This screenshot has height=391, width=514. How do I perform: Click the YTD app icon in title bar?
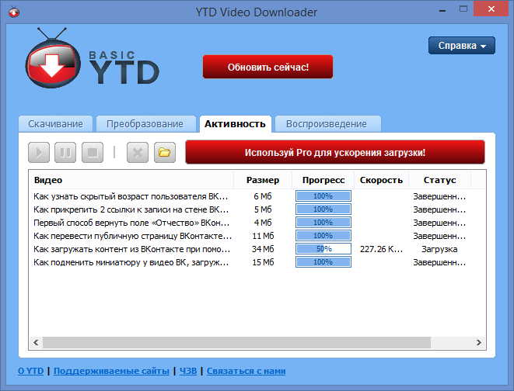tap(14, 12)
